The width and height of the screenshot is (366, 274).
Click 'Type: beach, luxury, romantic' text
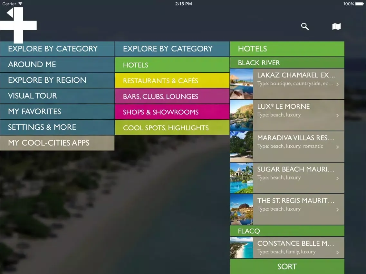[290, 146]
